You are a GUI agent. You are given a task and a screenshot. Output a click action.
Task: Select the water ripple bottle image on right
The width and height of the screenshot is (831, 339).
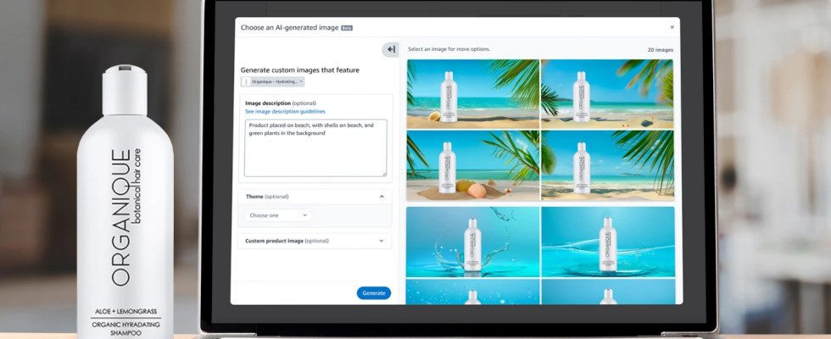coord(607,242)
